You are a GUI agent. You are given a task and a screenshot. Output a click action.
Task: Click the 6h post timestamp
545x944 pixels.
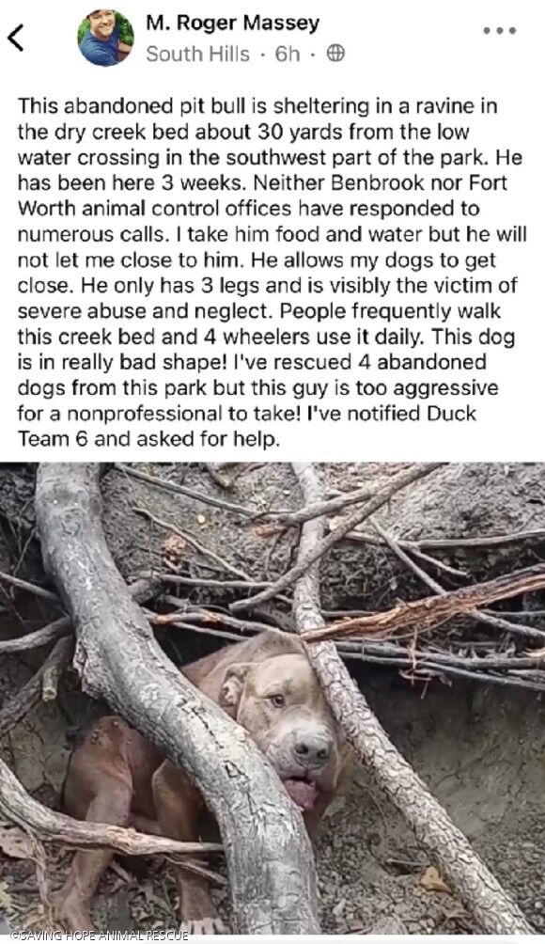[287, 54]
